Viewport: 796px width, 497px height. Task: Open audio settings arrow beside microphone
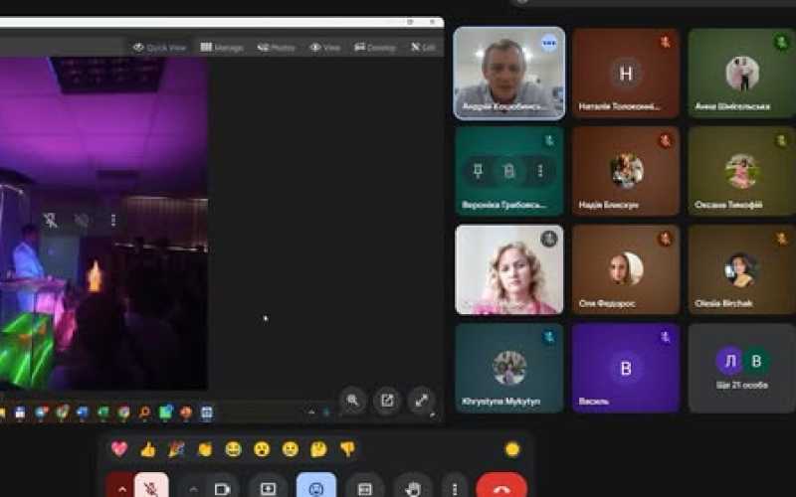pyautogui.click(x=121, y=488)
